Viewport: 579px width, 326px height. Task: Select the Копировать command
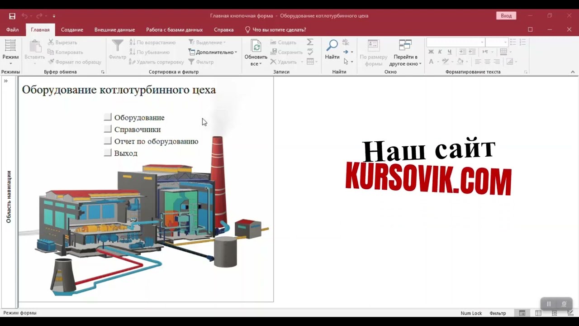click(65, 52)
